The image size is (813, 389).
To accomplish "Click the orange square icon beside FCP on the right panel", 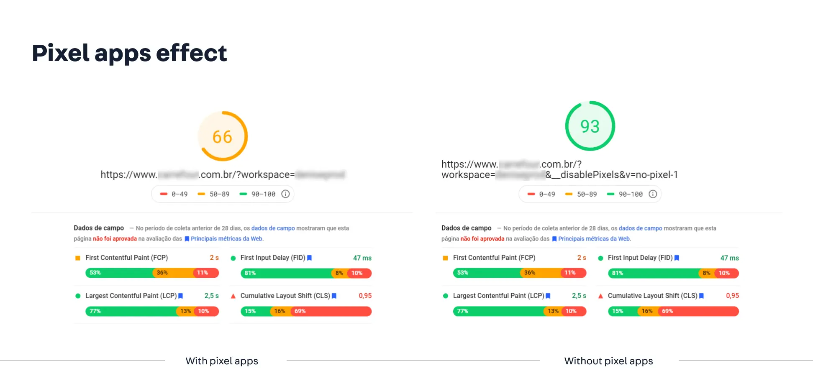I will 445,258.
